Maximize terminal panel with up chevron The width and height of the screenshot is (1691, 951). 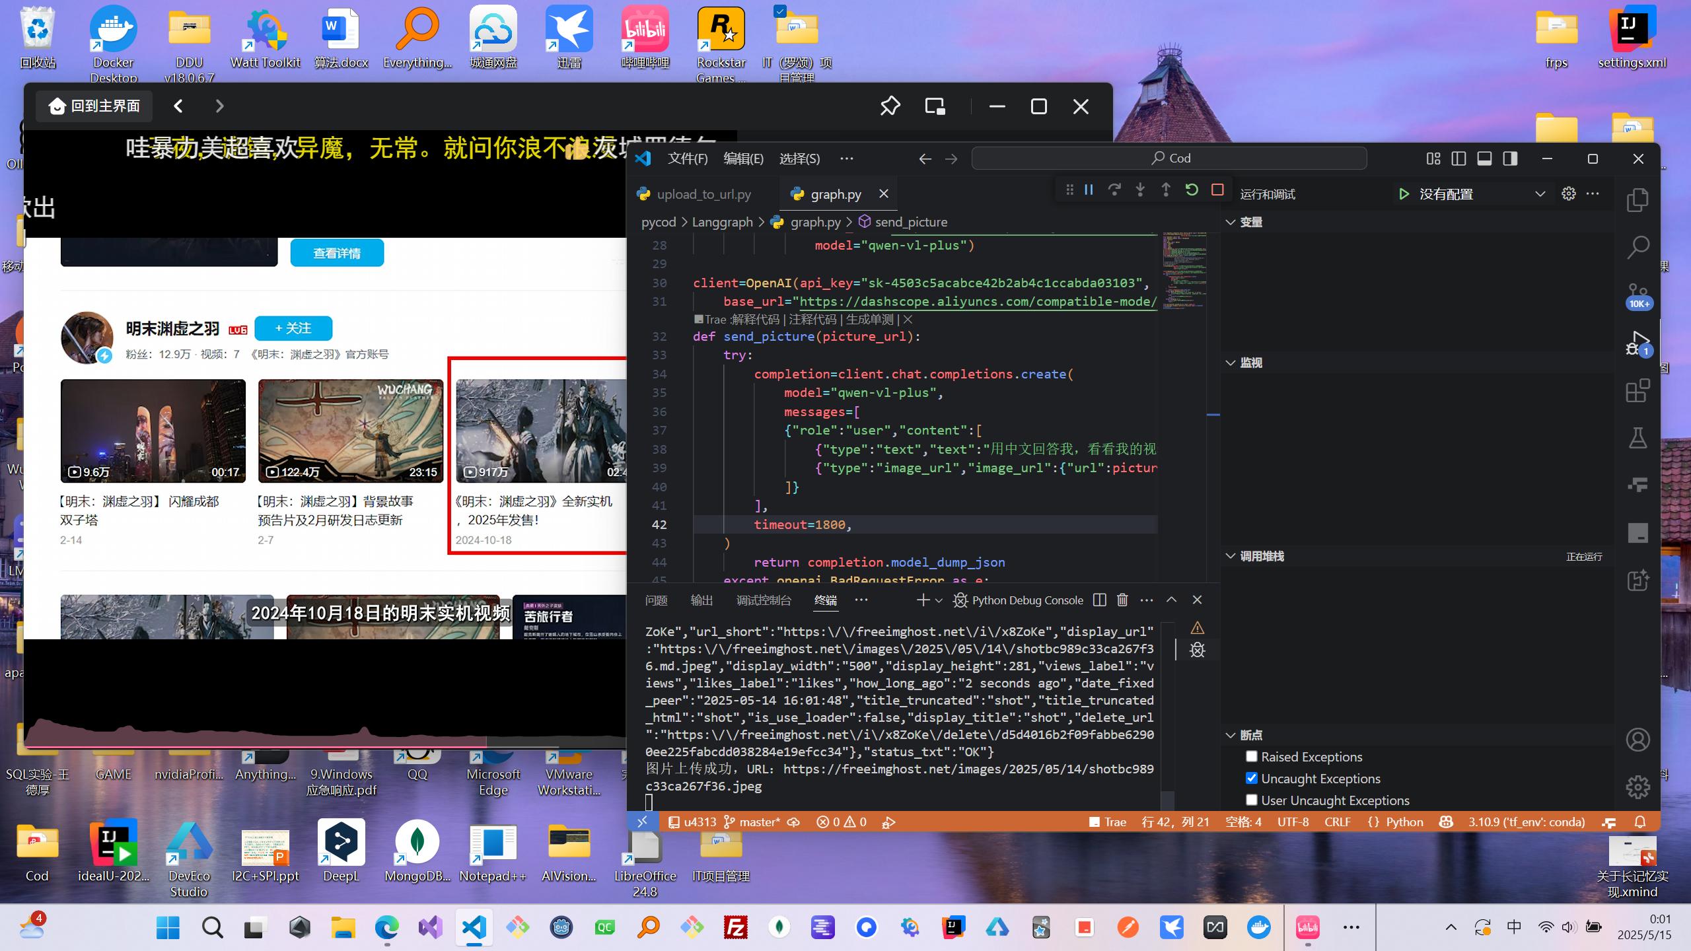1171,600
